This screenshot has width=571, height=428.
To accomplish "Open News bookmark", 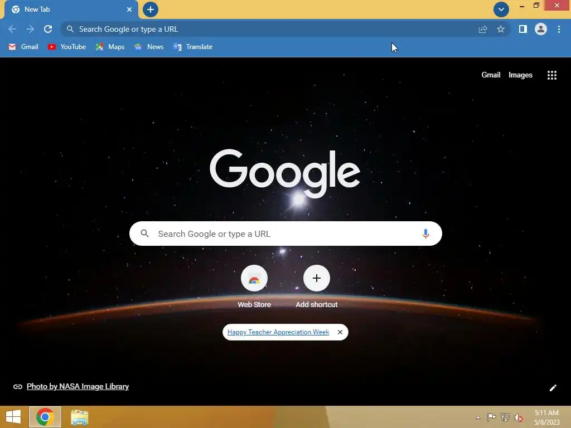I will point(149,47).
